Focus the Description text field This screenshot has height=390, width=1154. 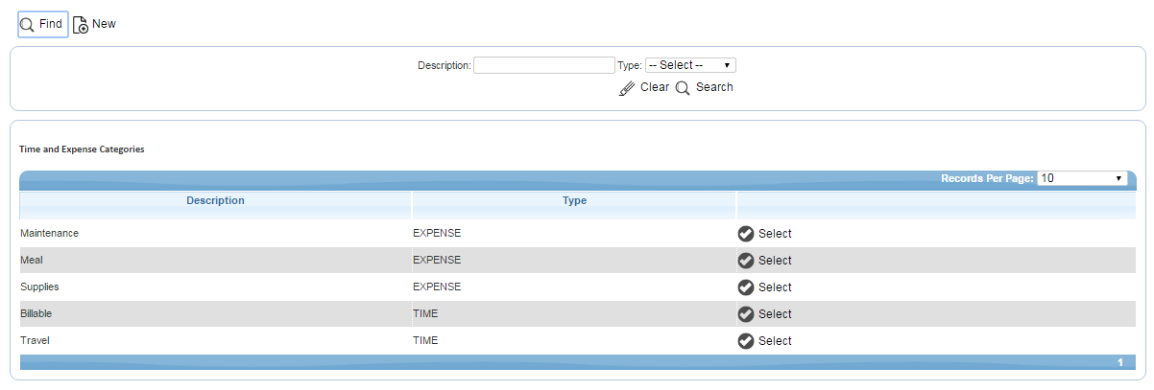543,65
